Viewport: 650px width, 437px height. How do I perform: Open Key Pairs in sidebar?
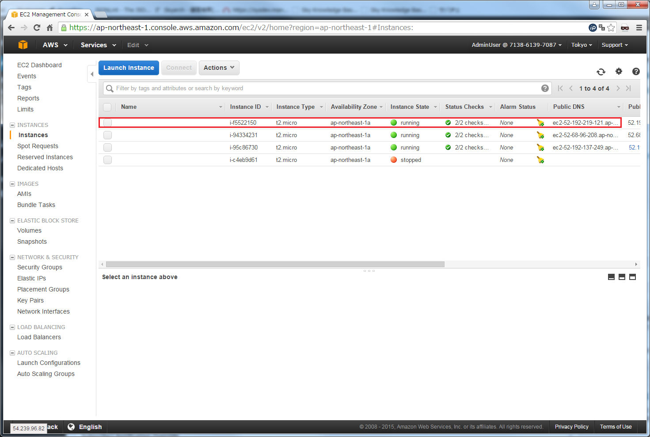pyautogui.click(x=30, y=300)
